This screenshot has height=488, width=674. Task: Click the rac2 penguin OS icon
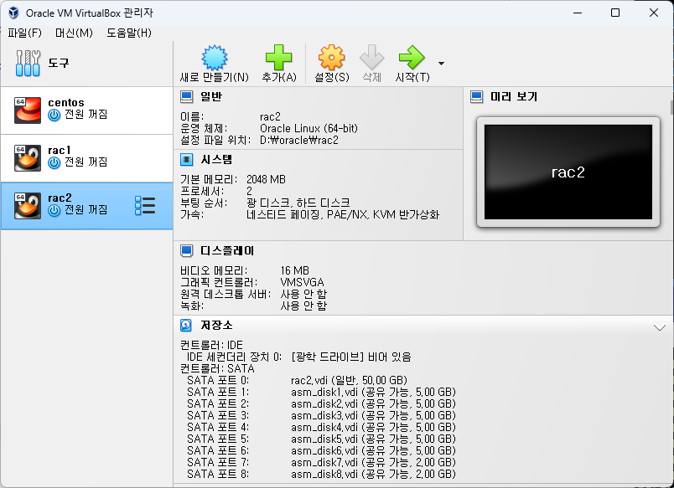pos(28,206)
